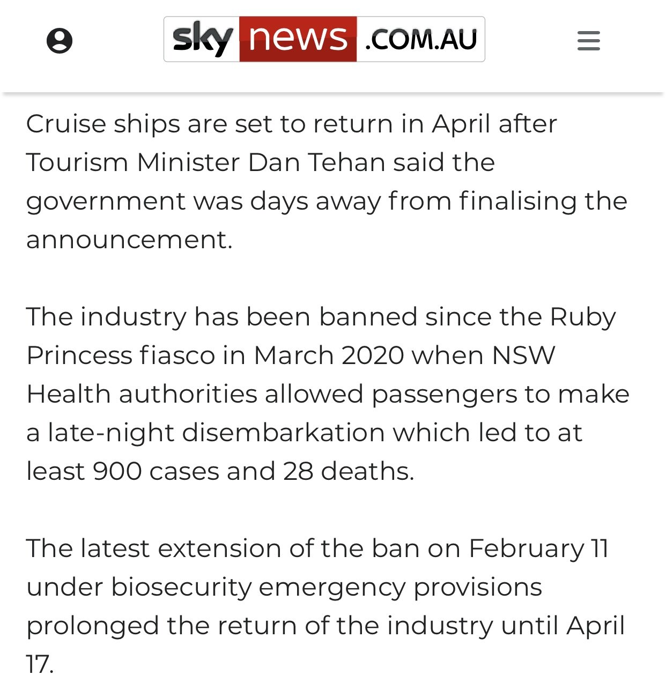This screenshot has height=697, width=666.
Task: Click the red 'news' block in the logo
Action: pos(298,39)
